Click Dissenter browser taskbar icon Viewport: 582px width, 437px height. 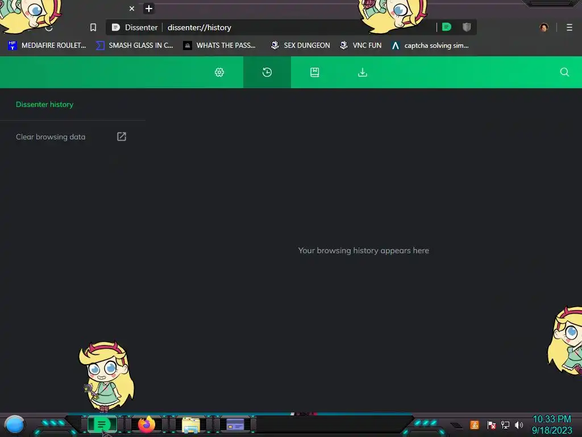coord(102,424)
